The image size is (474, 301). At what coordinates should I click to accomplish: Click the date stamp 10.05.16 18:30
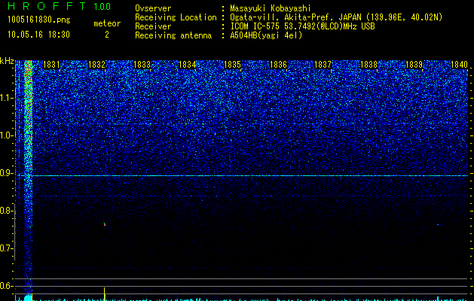(x=38, y=34)
